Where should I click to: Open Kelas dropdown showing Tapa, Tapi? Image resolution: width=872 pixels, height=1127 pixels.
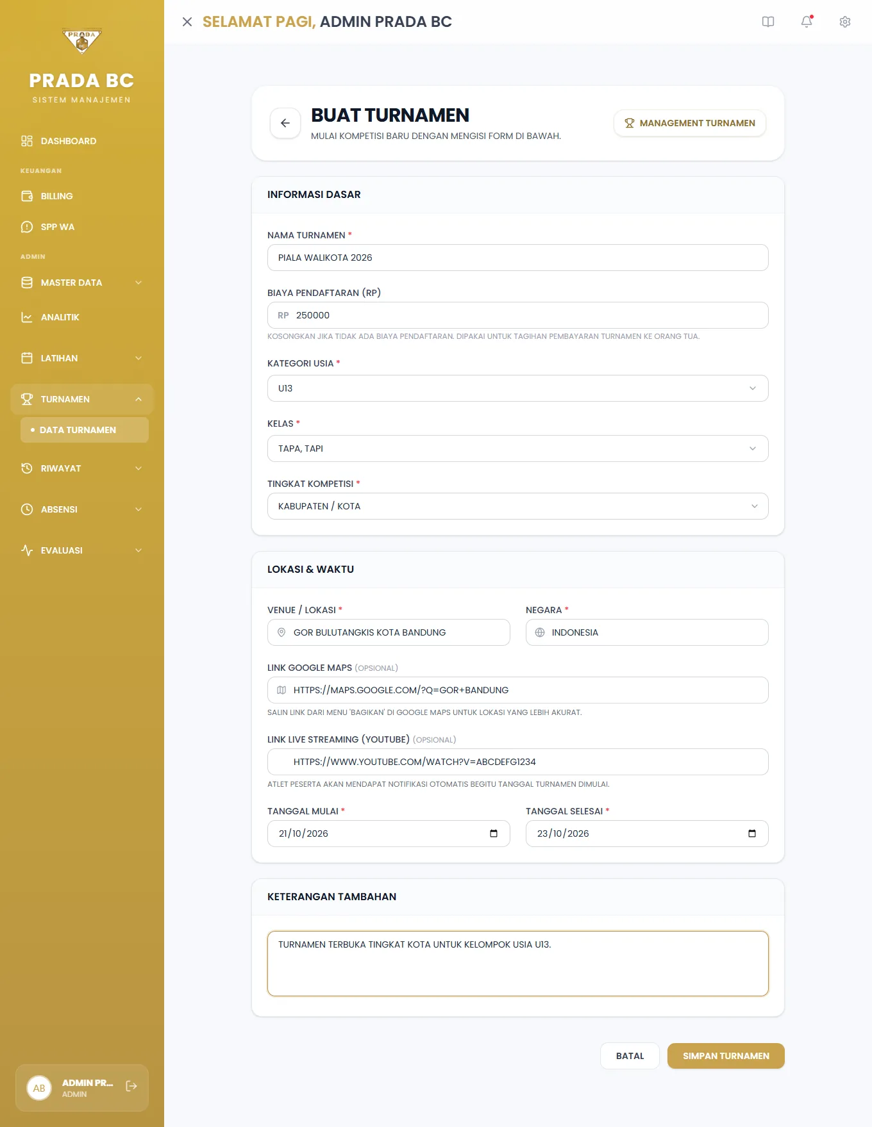pos(517,448)
